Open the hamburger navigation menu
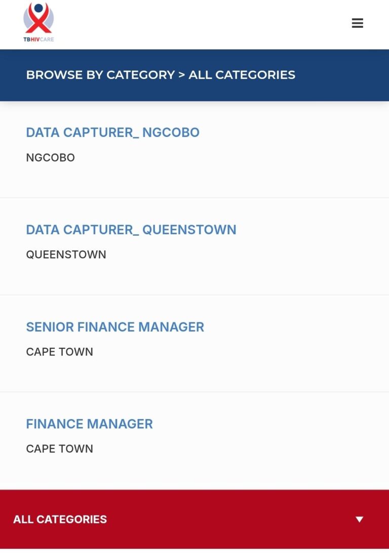Screen dimensions: 389x556 [358, 23]
